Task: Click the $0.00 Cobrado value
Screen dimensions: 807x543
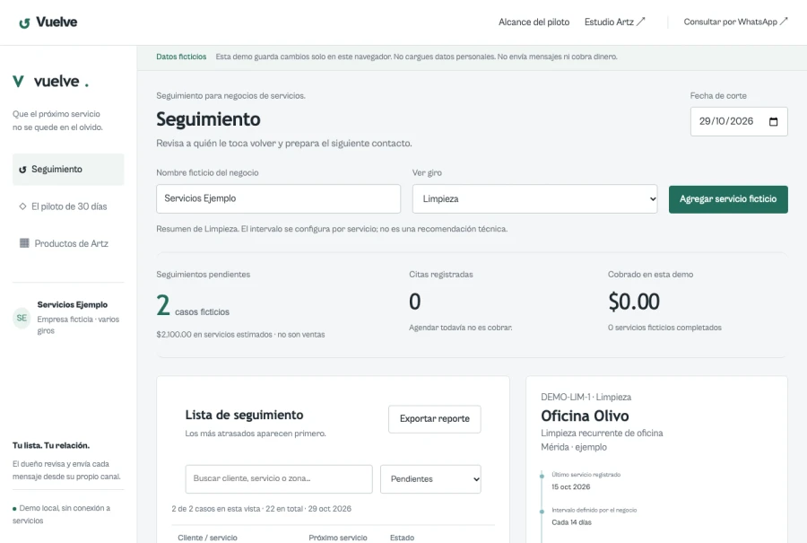Action: (634, 302)
